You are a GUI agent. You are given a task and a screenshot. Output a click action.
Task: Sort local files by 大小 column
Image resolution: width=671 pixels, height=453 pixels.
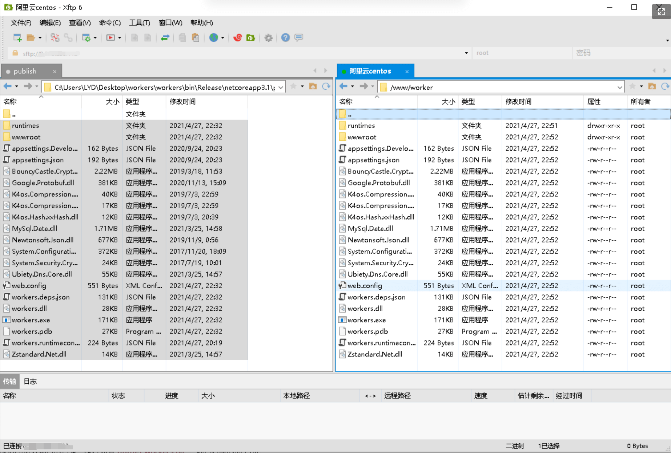[102, 102]
